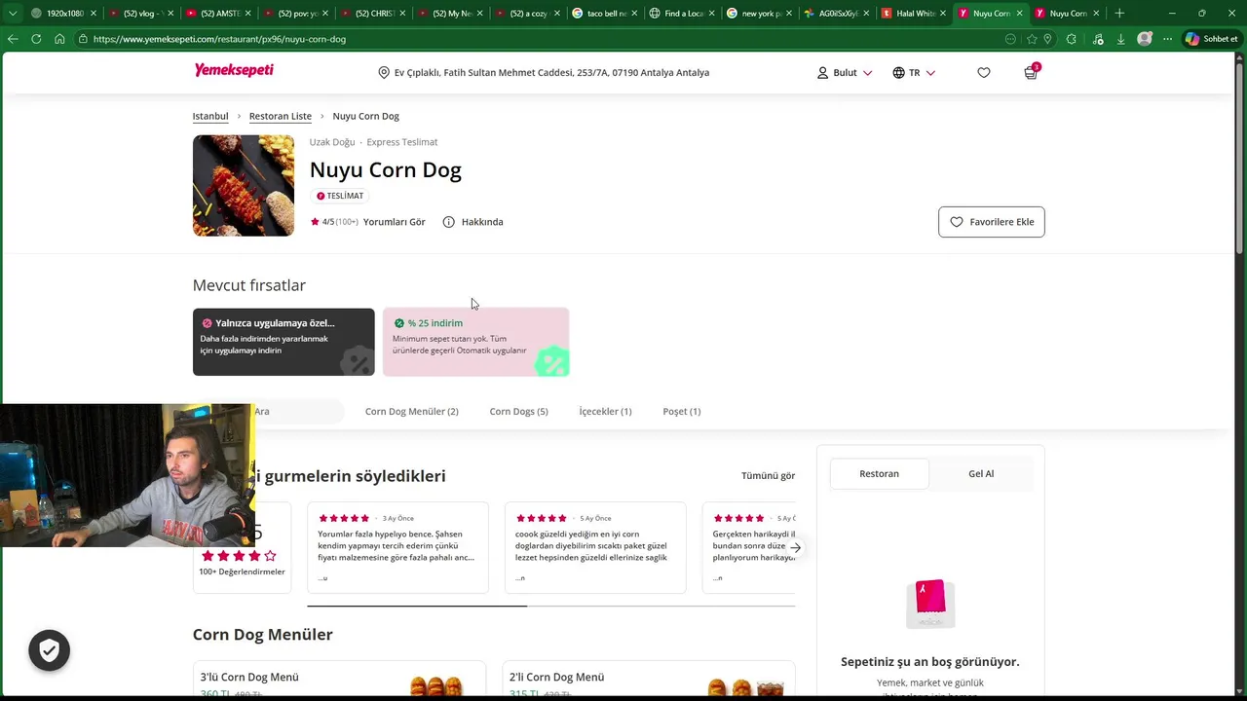Click the location permission icon in address bar
The image size is (1247, 701).
coord(1047,39)
